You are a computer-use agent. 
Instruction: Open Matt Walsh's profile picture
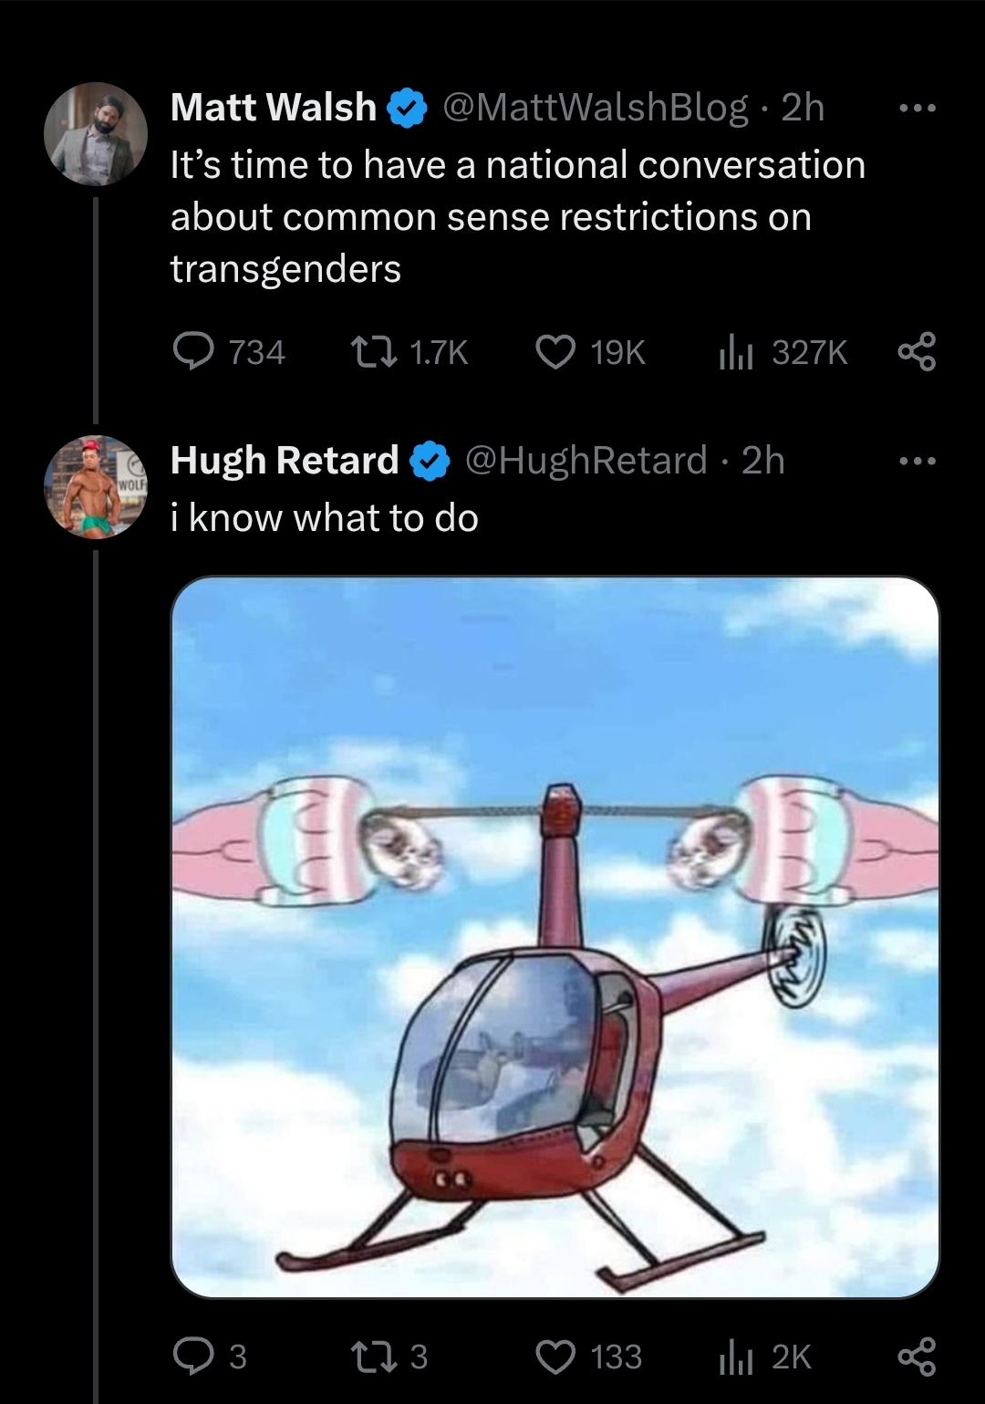(x=96, y=134)
